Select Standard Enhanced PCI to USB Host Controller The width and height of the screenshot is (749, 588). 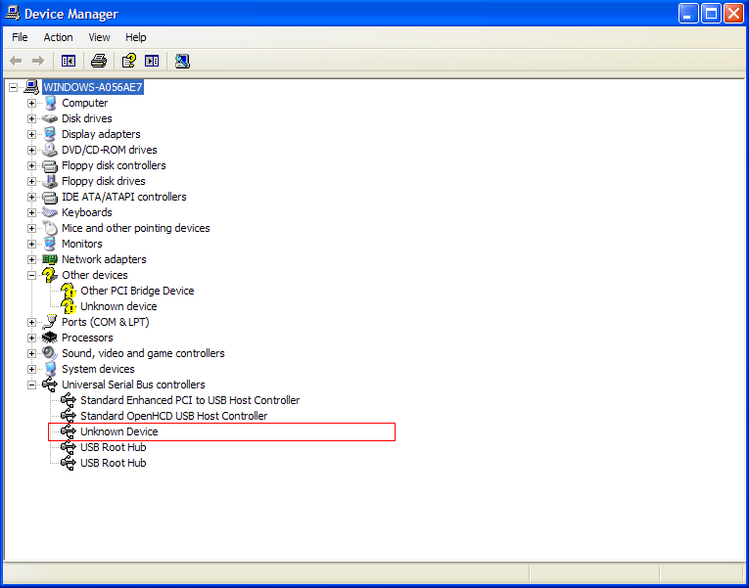[190, 400]
